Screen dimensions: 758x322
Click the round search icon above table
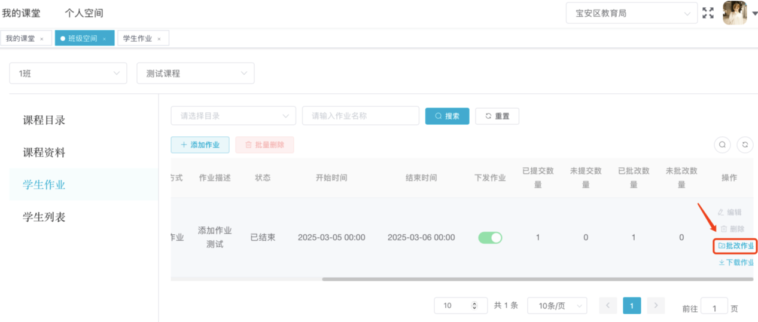722,145
